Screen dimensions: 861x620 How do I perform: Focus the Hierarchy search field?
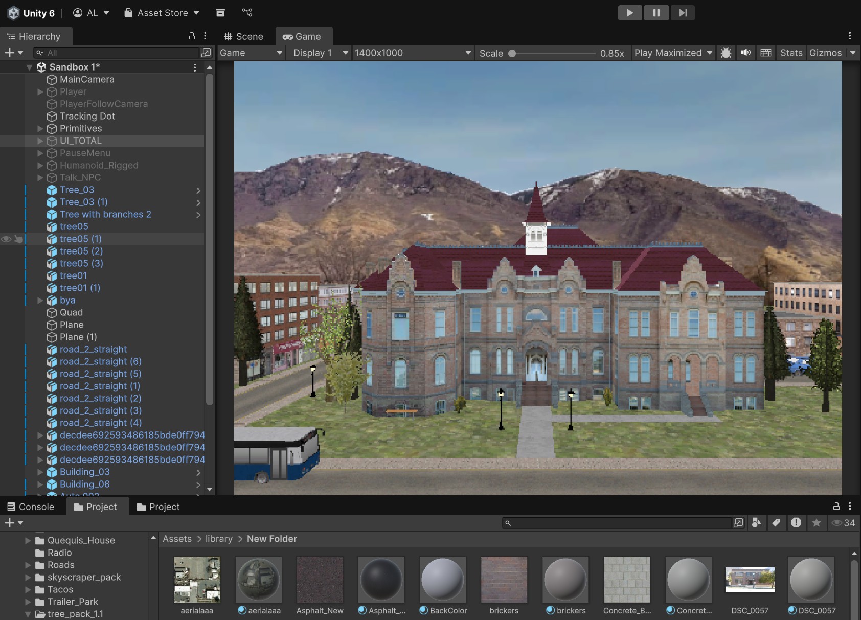[x=117, y=53]
